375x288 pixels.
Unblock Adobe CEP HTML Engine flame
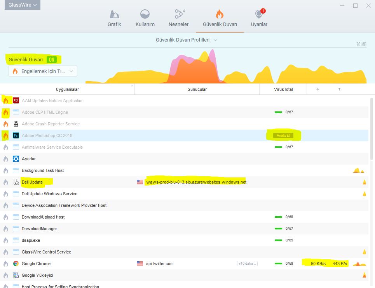tap(6, 112)
